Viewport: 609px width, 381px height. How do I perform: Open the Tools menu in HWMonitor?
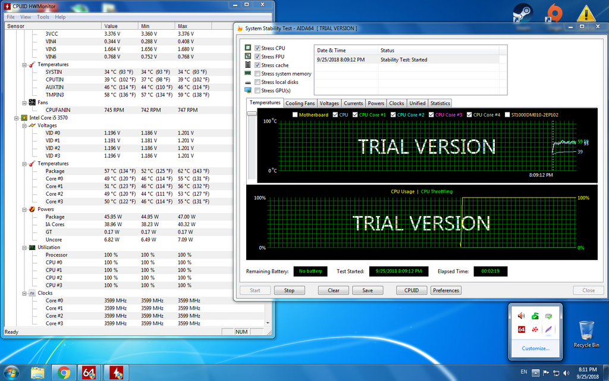[43, 17]
